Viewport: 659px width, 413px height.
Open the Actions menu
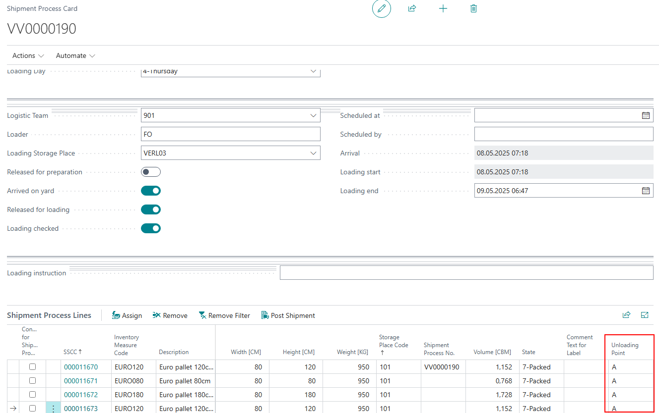[28, 55]
